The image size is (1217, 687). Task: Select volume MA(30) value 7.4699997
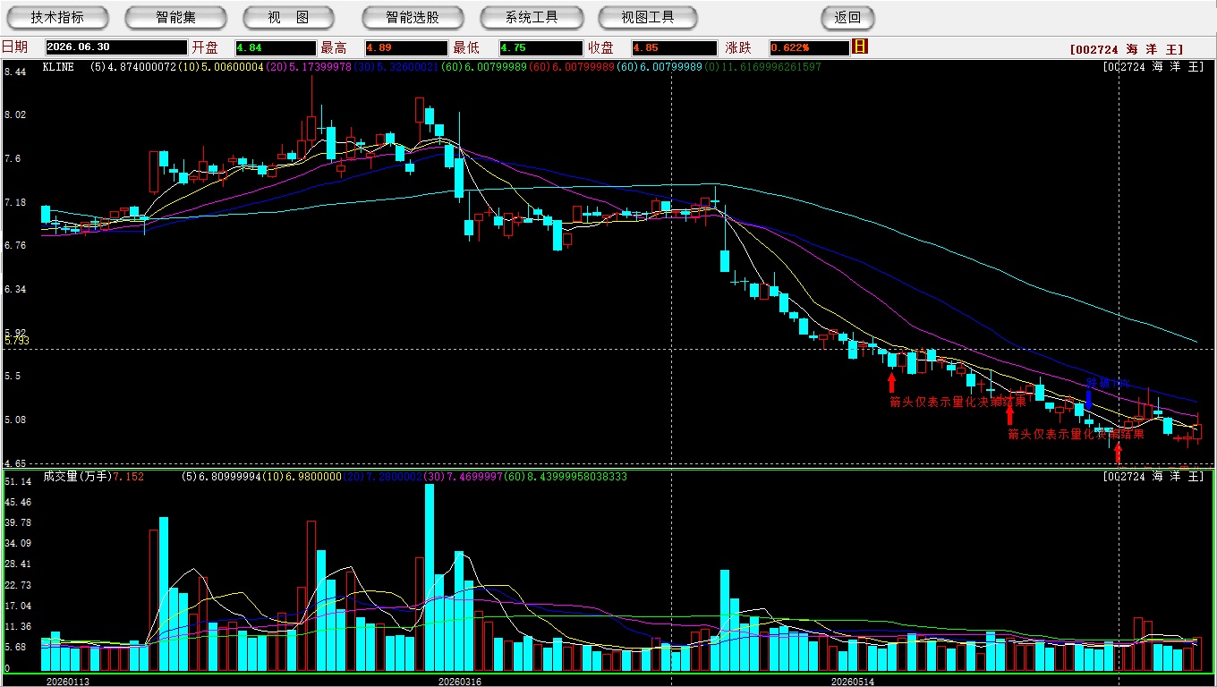(x=474, y=477)
